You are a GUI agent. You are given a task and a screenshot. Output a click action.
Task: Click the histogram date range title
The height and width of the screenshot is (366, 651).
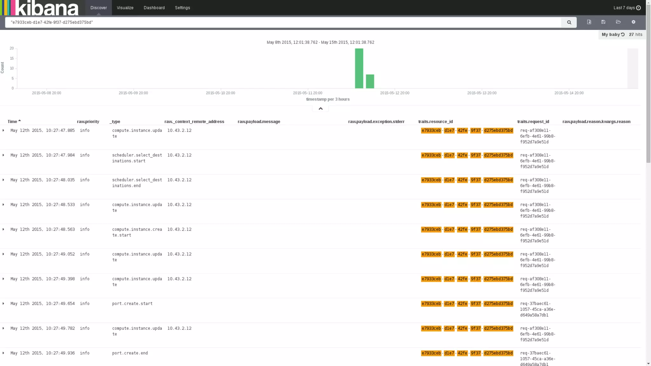pos(320,42)
